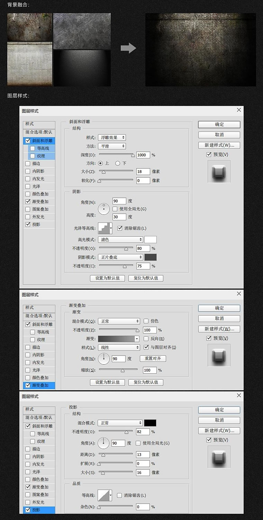Image resolution: width=263 pixels, height=520 pixels.
Task: Click the 渐变叠加 angle dial
Action: (104, 358)
